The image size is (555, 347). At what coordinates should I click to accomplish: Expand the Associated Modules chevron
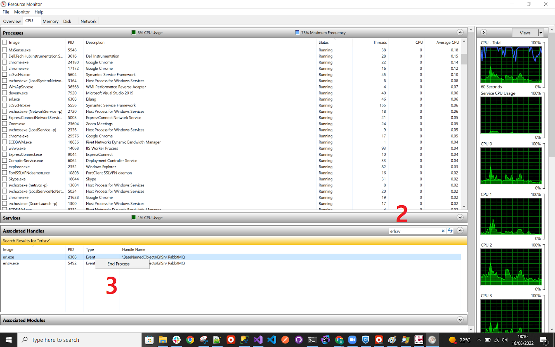[460, 320]
